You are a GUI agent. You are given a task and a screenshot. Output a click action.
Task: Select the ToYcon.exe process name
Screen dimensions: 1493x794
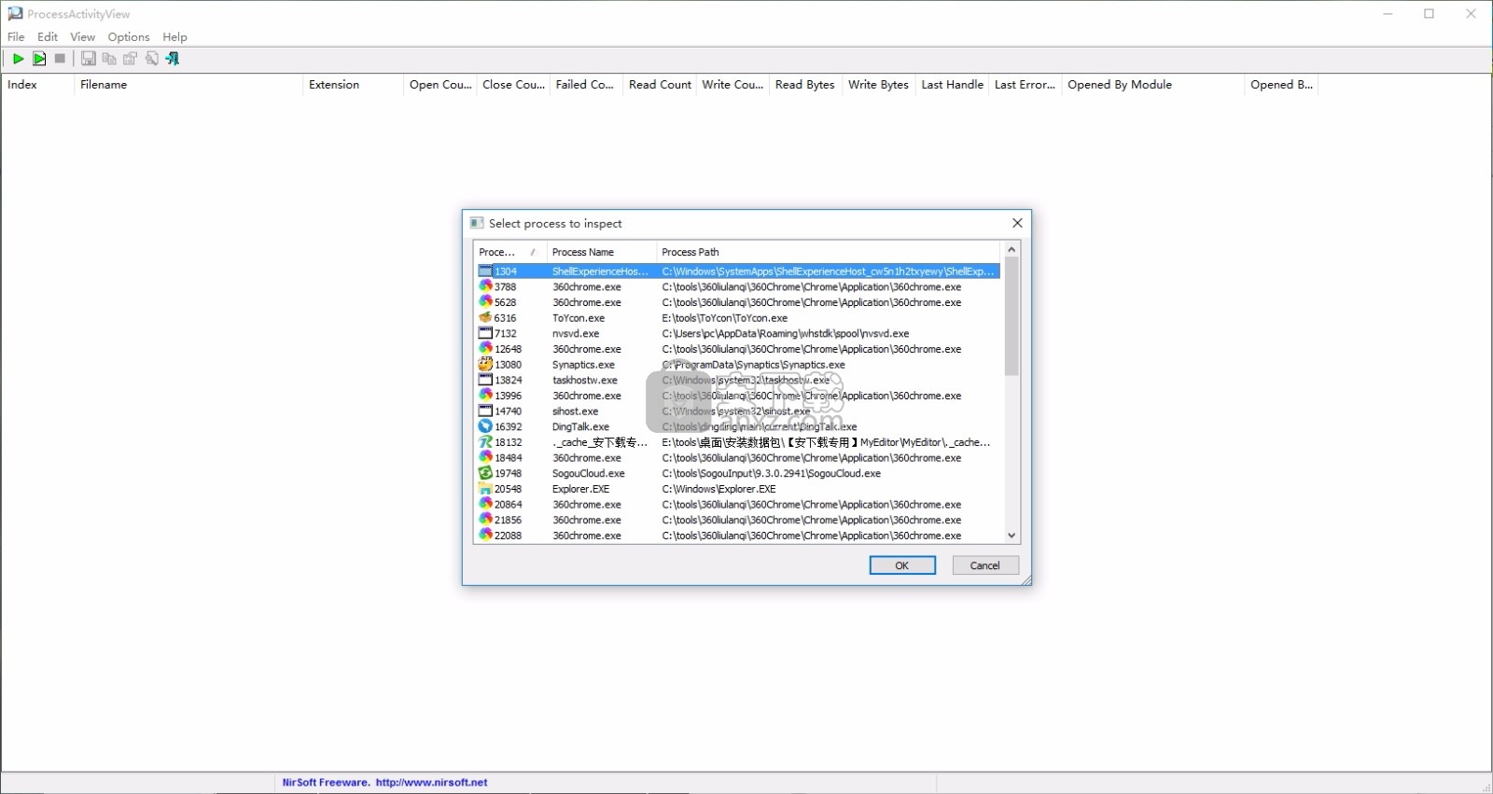[x=579, y=318]
